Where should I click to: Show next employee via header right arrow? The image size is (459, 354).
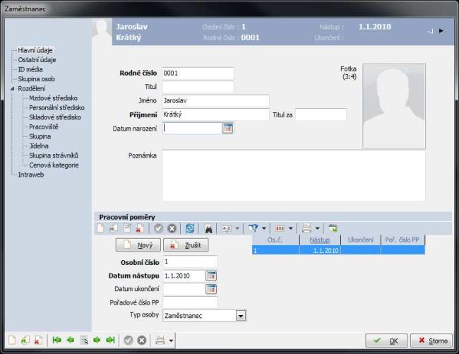click(x=441, y=31)
